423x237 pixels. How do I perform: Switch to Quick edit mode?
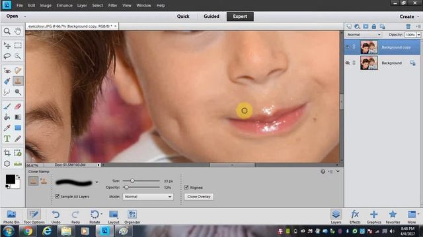click(x=183, y=16)
